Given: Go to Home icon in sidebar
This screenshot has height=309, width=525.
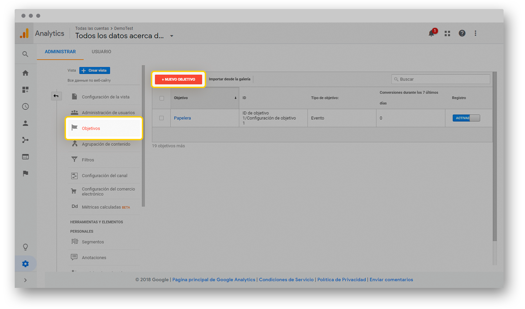Looking at the screenshot, I should click(x=25, y=73).
